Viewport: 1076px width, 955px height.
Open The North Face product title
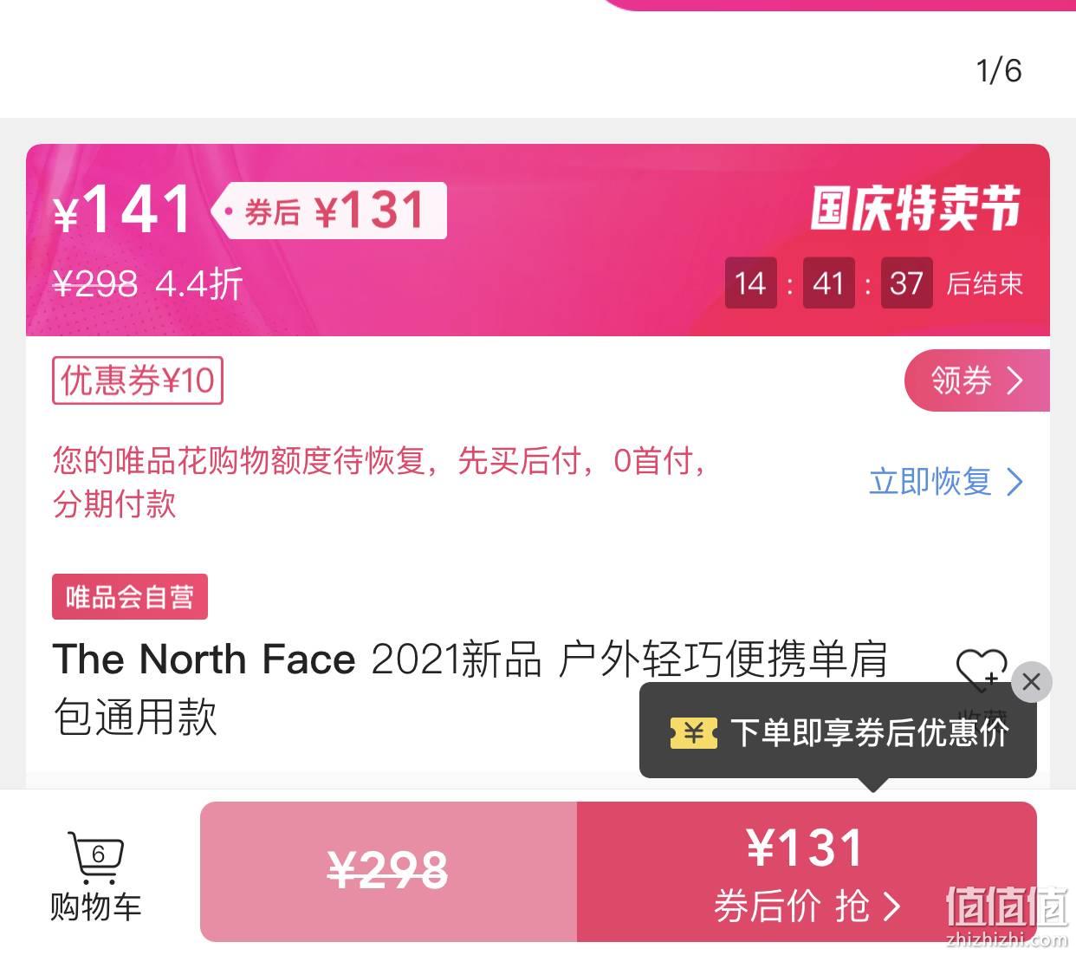click(470, 687)
